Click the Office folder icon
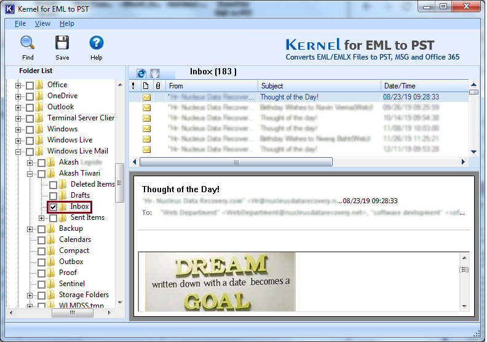This screenshot has height=342, width=487. pyautogui.click(x=39, y=85)
